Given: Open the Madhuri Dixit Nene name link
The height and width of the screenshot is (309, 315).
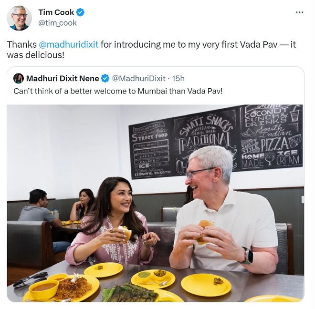Looking at the screenshot, I should [x=63, y=78].
